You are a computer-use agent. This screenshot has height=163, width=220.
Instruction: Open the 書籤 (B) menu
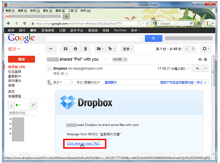[60, 11]
